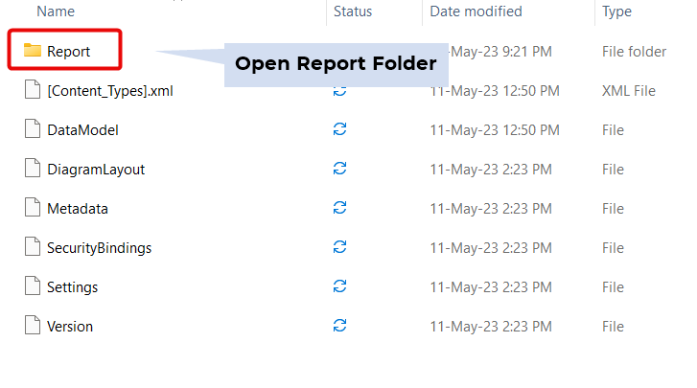Viewport: 697px width, 388px height.
Task: Click sync status icon for Version
Action: (339, 327)
